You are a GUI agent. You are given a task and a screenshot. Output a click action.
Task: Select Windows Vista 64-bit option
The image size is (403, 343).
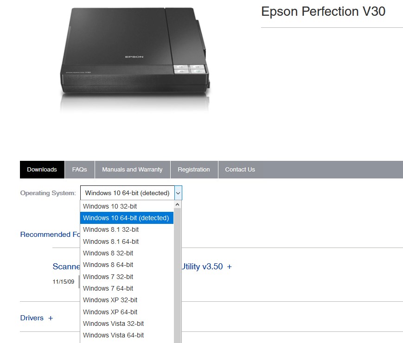click(x=127, y=335)
